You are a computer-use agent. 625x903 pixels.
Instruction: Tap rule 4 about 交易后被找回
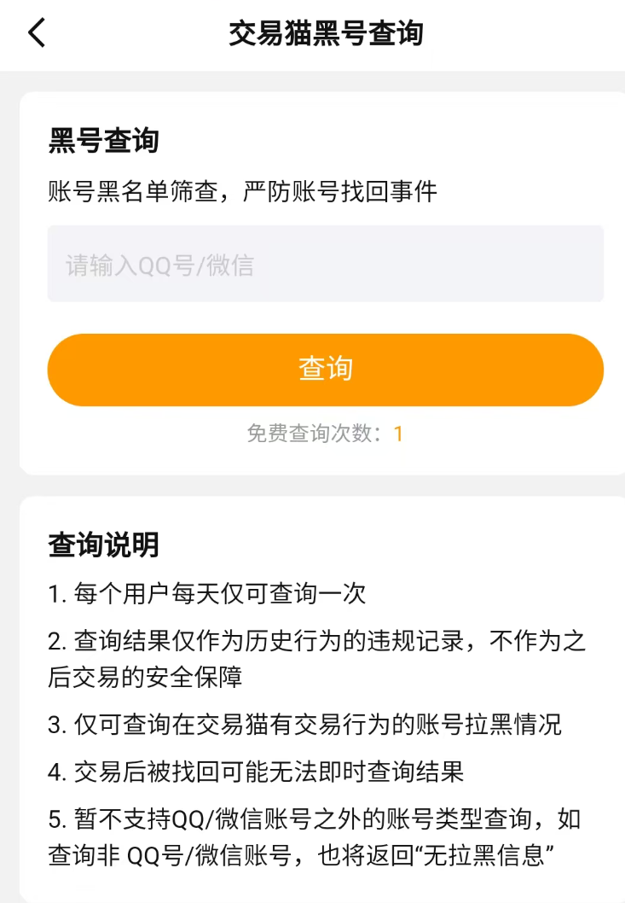click(256, 772)
